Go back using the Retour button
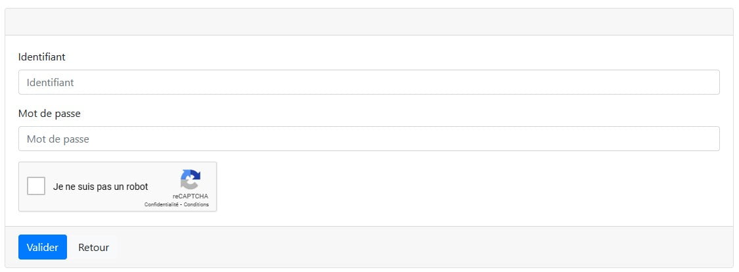The width and height of the screenshot is (739, 272). coord(93,247)
